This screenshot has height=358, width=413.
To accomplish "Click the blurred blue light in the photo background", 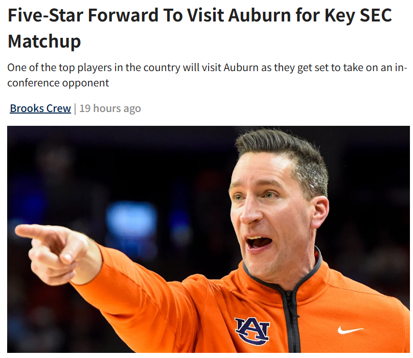I will (x=131, y=217).
